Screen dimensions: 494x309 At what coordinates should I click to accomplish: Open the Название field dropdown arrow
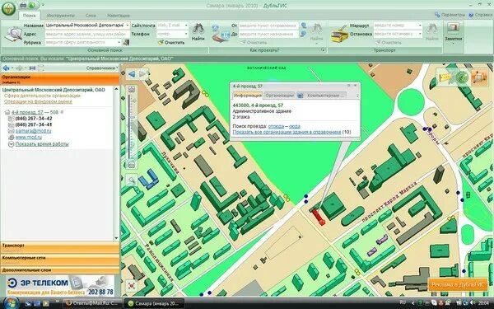click(128, 26)
